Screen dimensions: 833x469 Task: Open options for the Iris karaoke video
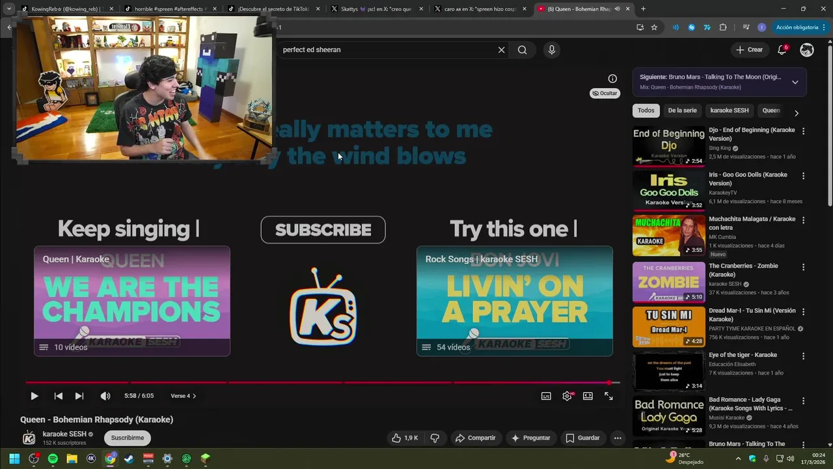(803, 176)
